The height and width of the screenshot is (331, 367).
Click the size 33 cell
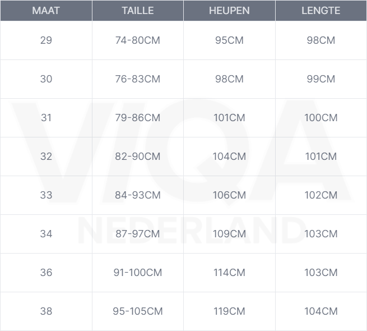46,195
